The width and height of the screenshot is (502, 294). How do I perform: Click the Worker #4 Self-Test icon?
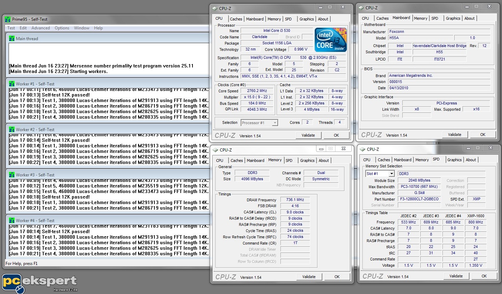12,221
